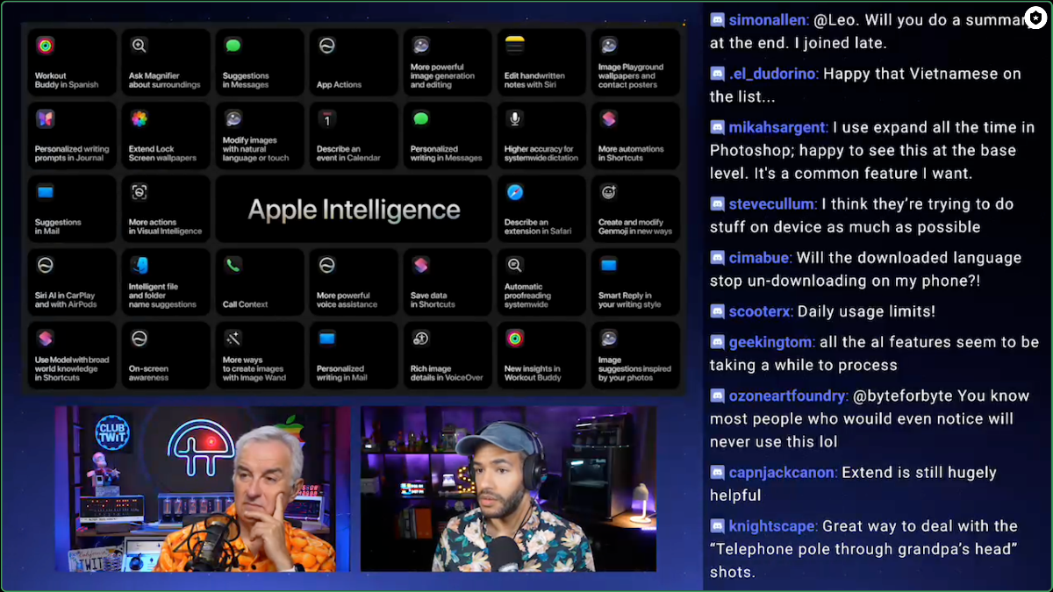Click the microphone icon above Higher accuracy for systemwide dictation
Viewport: 1053px width, 592px height.
coord(514,118)
